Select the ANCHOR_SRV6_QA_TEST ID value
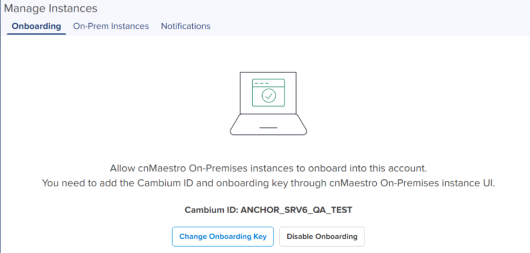Screen dimensions: 530x253 tap(296, 210)
